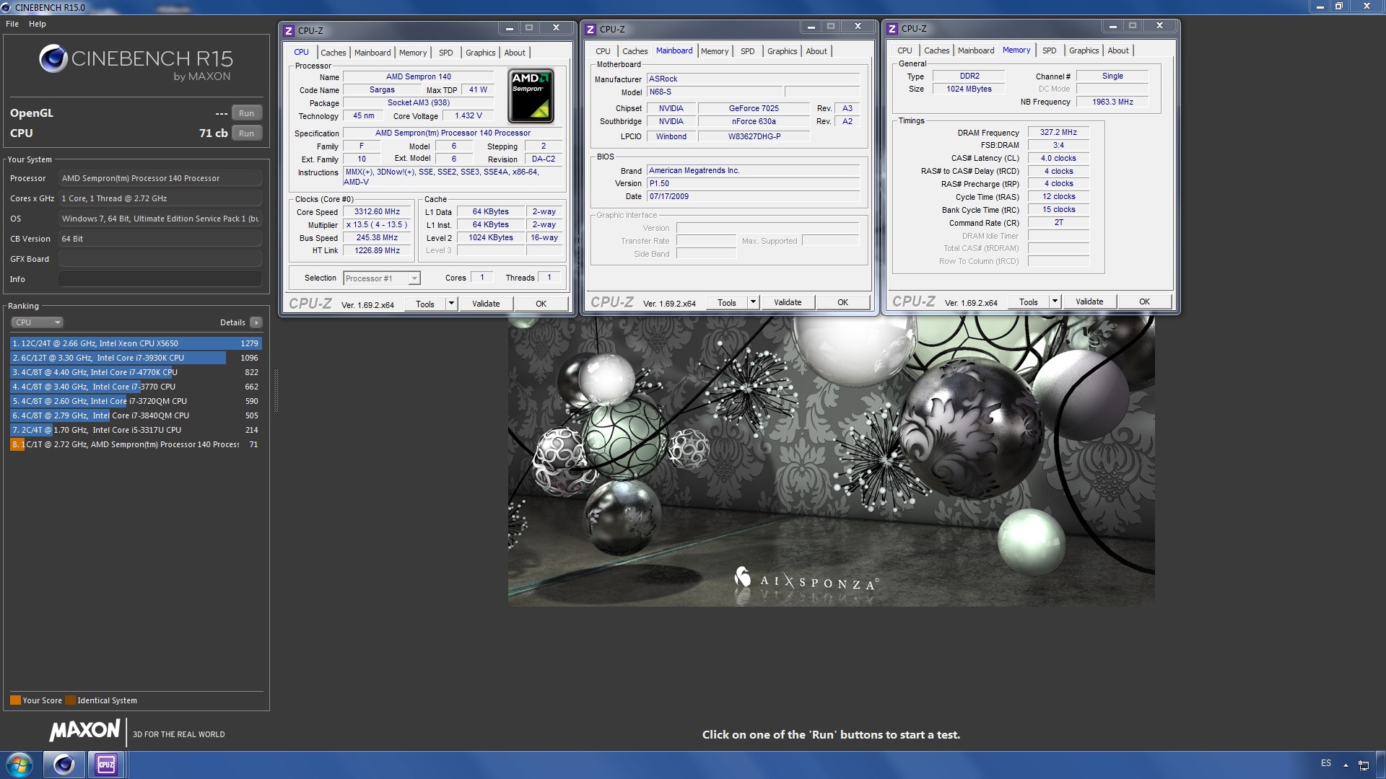Click ES language indicator in the tray
The image size is (1386, 779).
[x=1326, y=763]
